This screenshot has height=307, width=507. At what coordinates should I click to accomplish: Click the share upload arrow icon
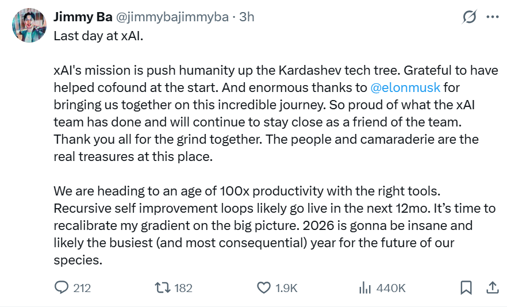click(493, 287)
